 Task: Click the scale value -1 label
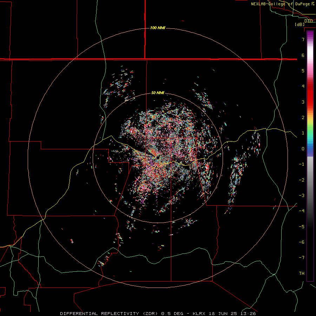[302, 164]
